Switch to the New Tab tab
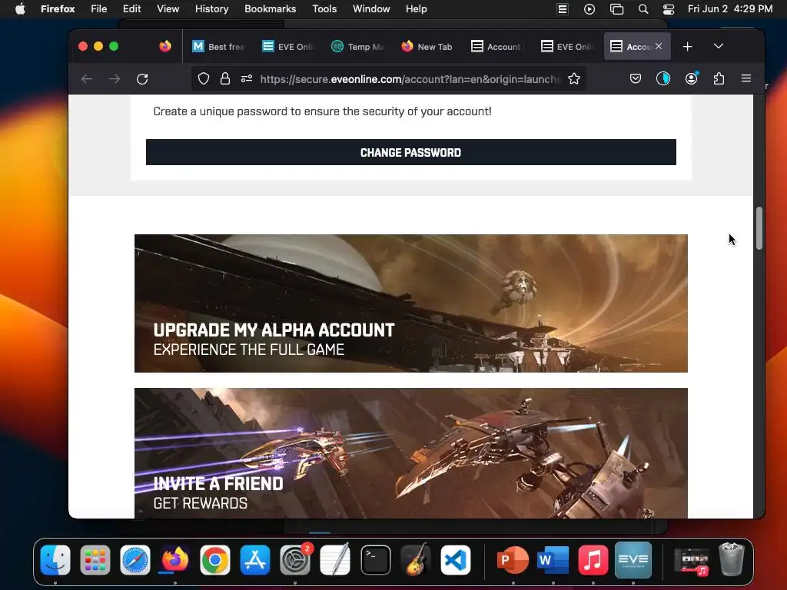The image size is (787, 590). tap(427, 47)
